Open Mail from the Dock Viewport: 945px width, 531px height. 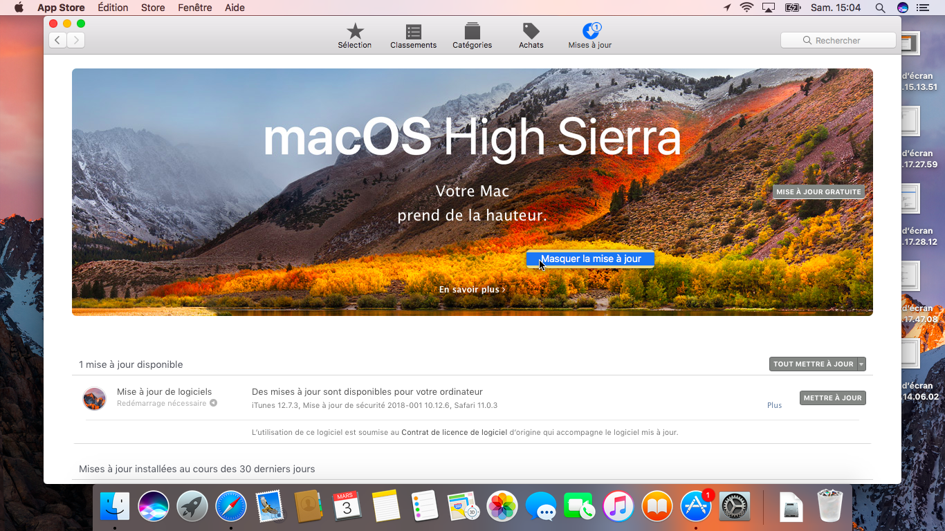pos(270,506)
